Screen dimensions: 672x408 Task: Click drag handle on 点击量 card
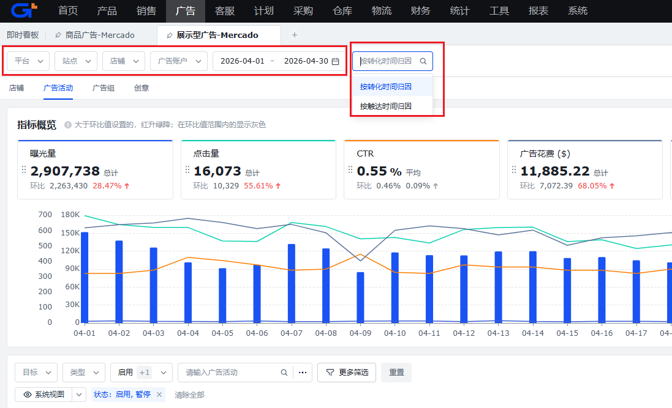click(187, 170)
